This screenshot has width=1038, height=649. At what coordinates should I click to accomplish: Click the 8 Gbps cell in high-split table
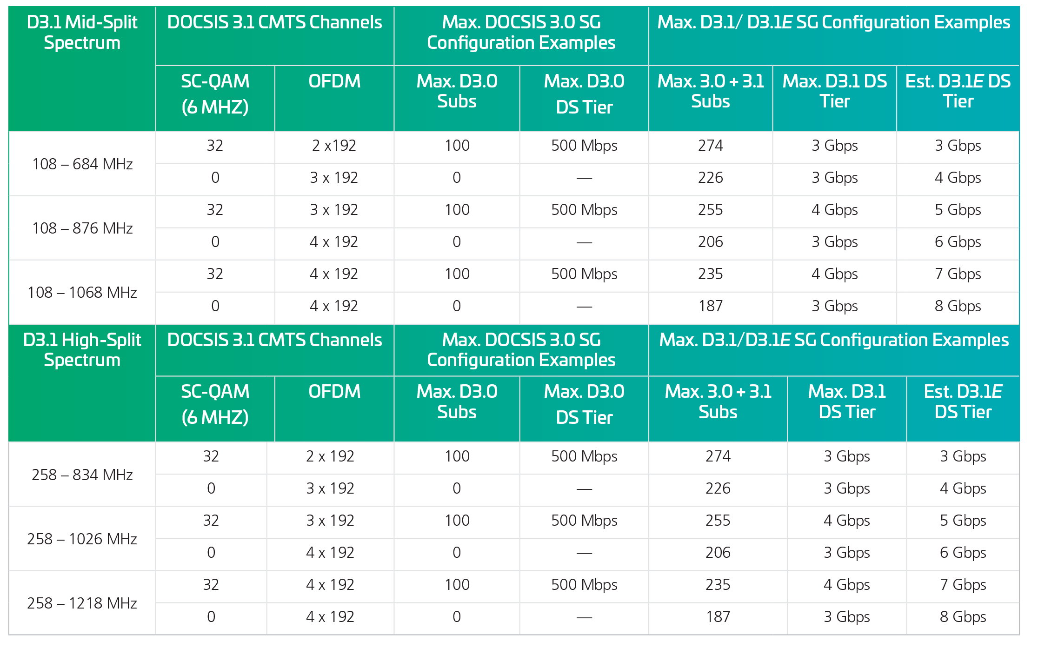tap(963, 617)
